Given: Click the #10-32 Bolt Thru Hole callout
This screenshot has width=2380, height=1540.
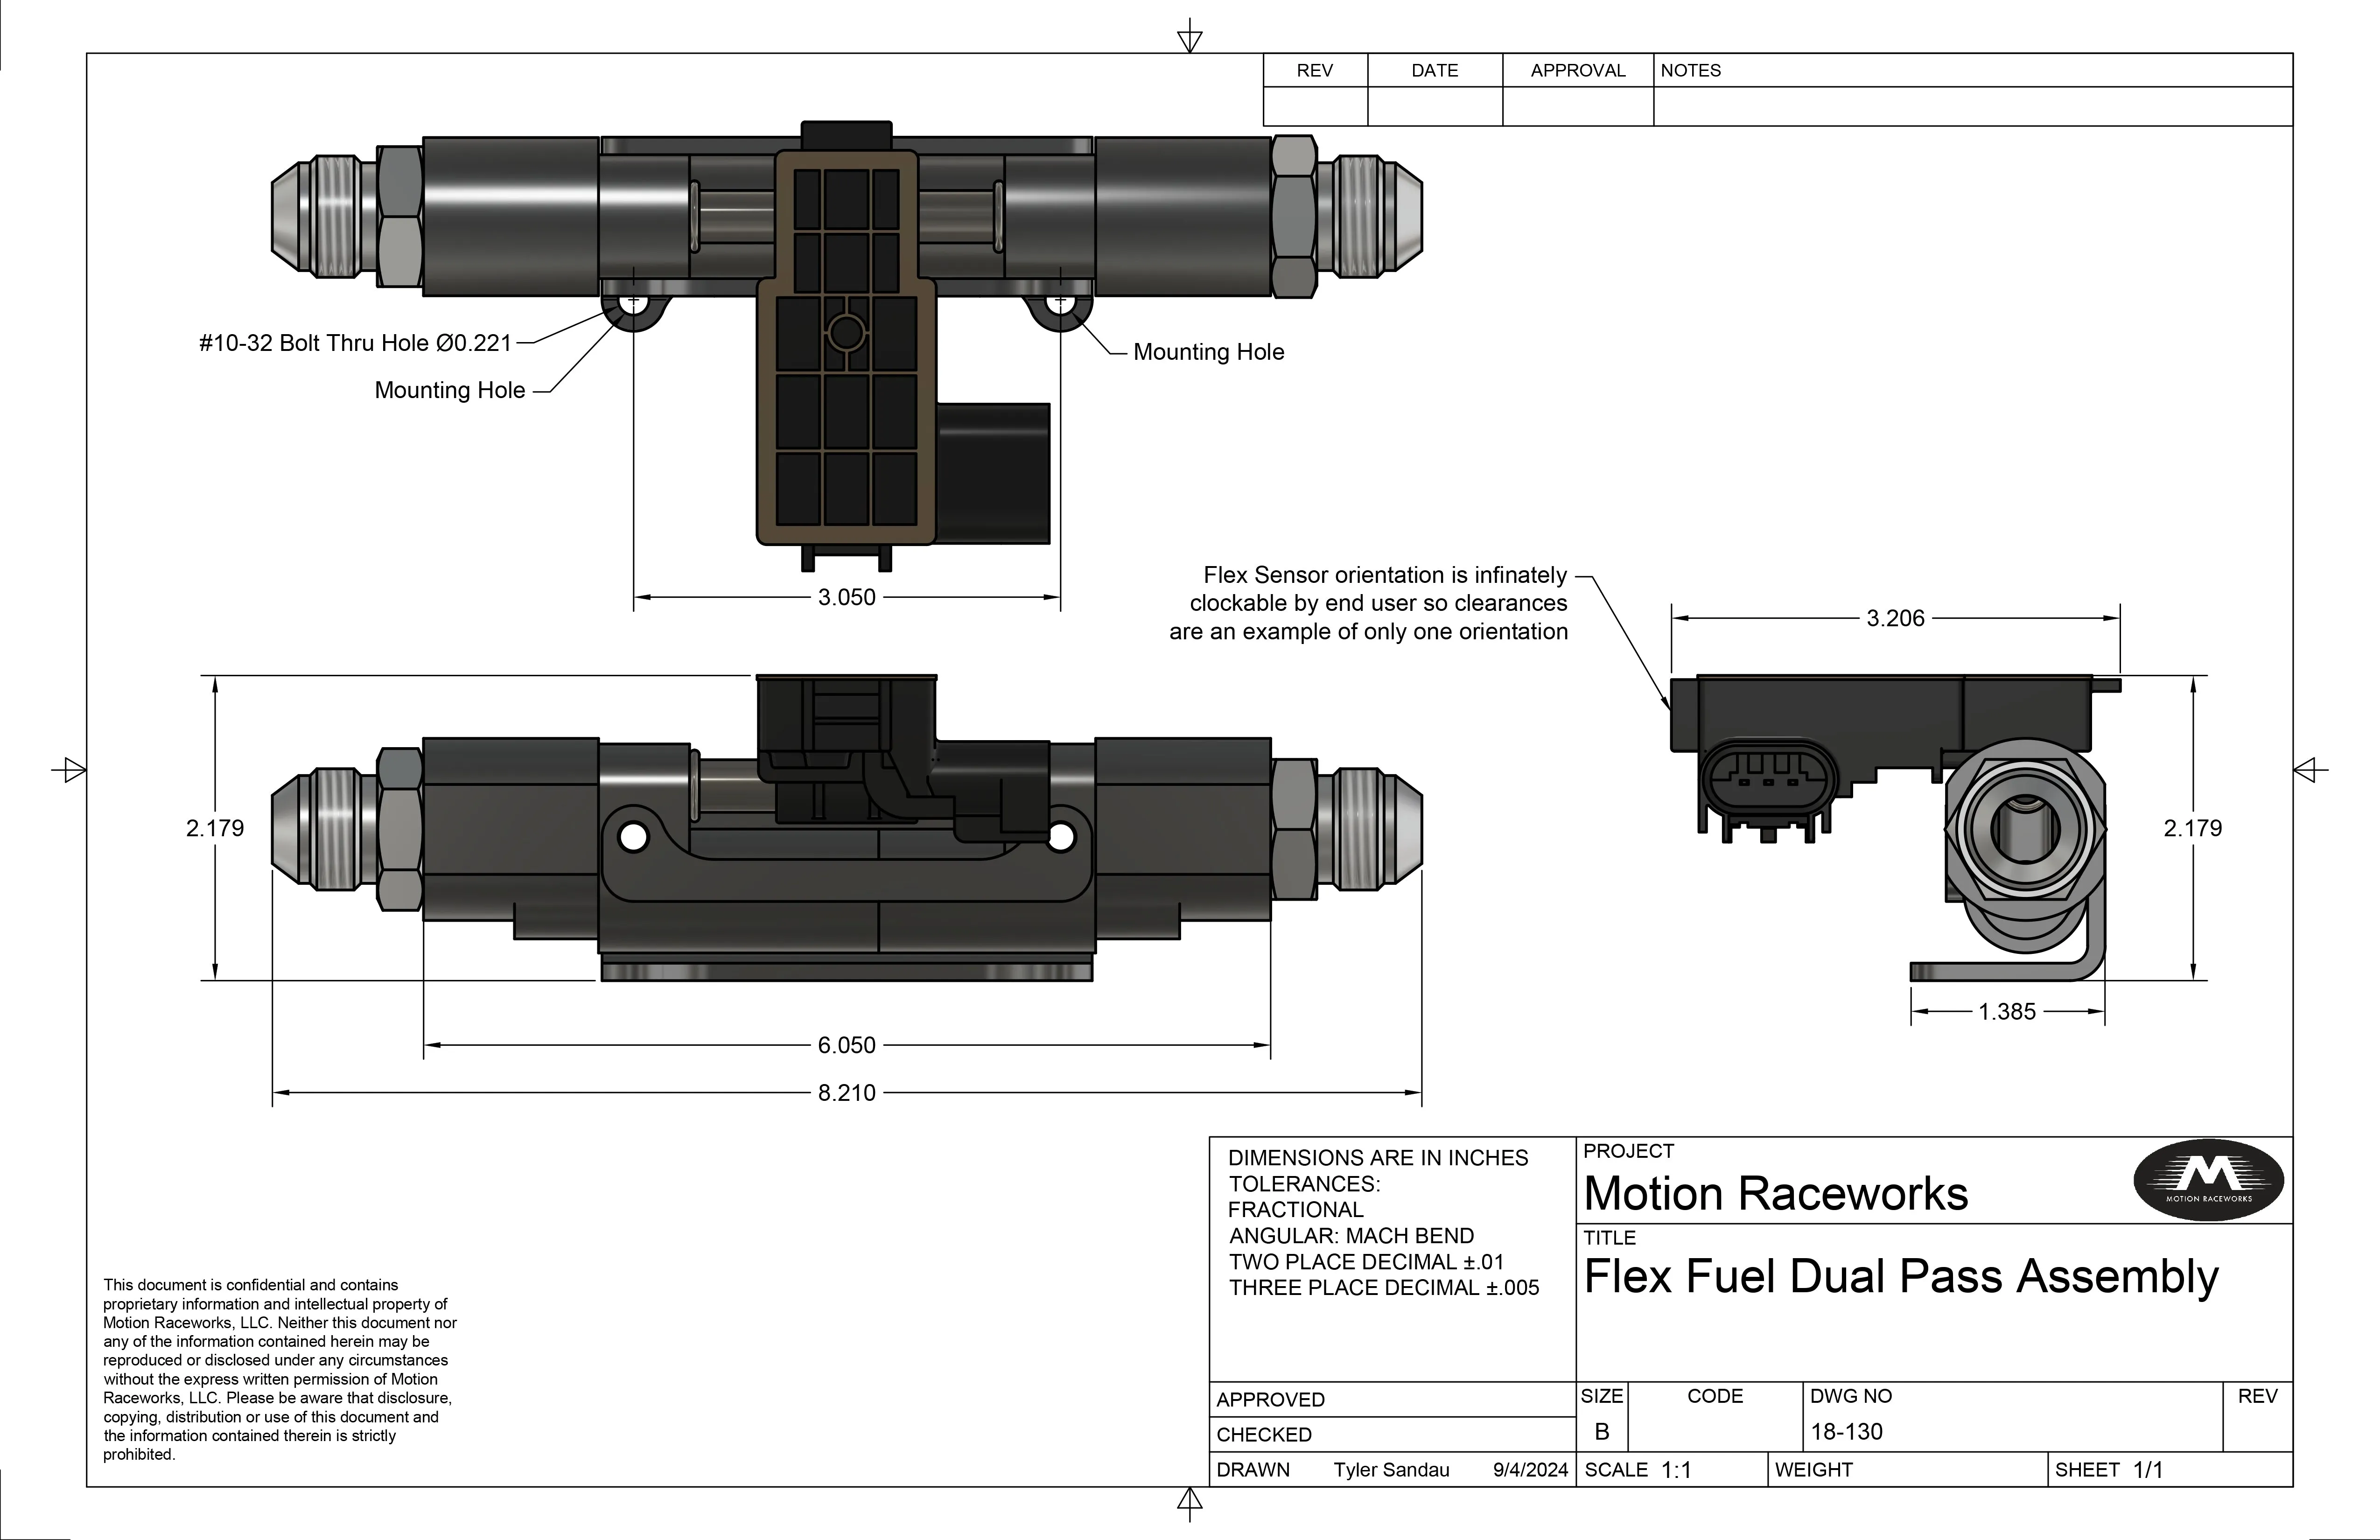Looking at the screenshot, I should click(355, 343).
